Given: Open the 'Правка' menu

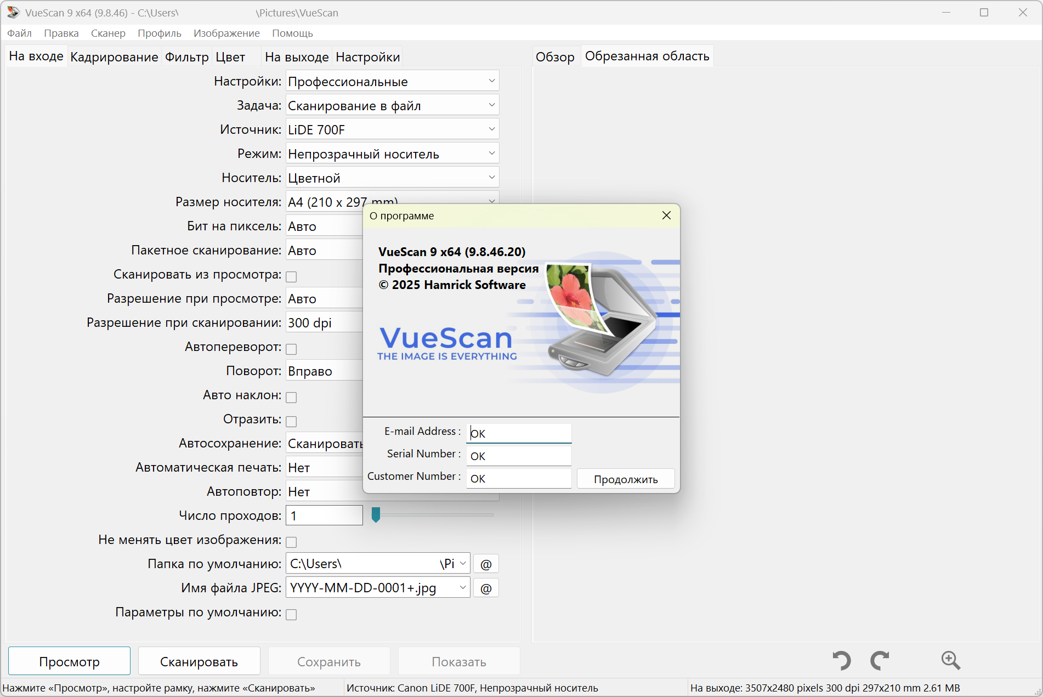Looking at the screenshot, I should 61,33.
